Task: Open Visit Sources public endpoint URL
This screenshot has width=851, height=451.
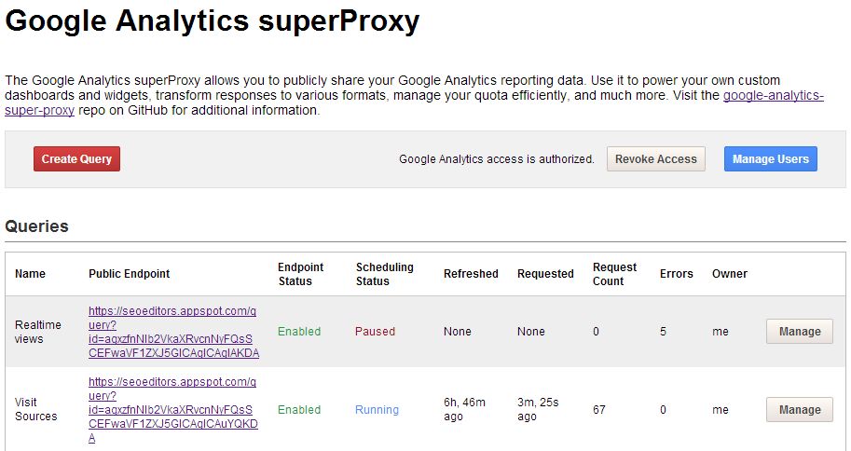Action: pos(173,410)
